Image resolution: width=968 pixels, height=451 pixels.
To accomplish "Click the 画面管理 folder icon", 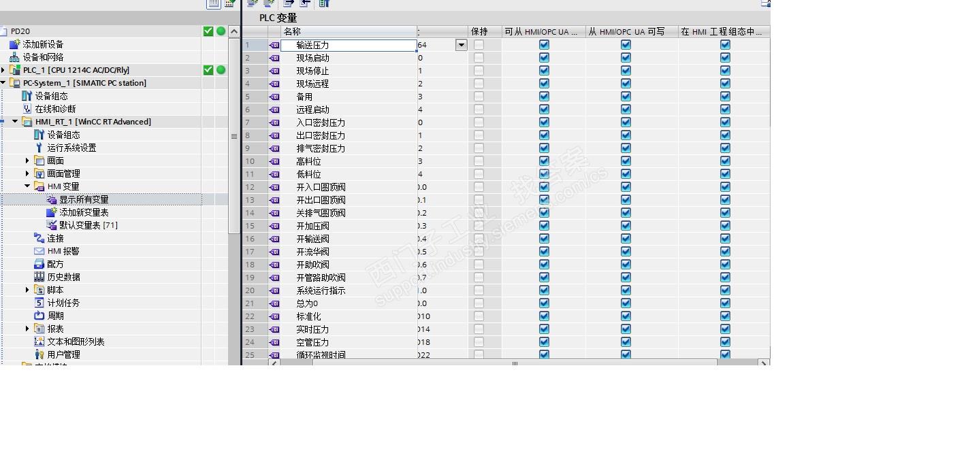I will point(39,173).
